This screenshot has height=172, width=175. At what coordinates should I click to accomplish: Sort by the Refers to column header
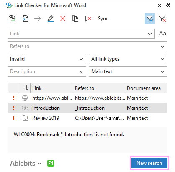(99, 88)
